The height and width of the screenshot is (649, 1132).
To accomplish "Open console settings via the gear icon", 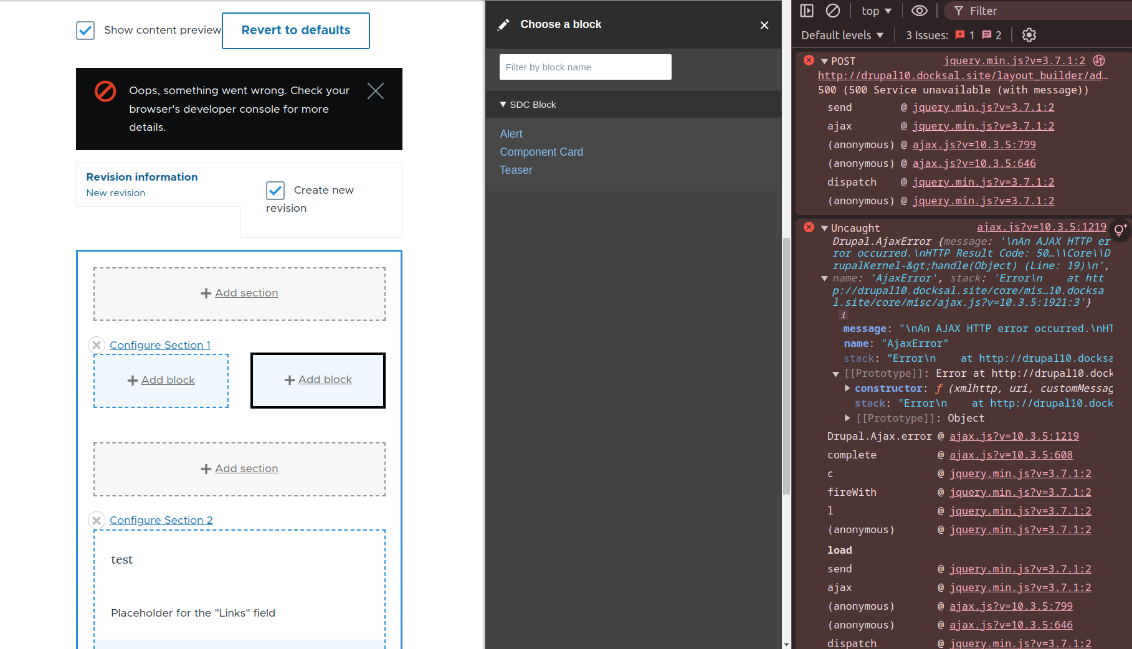I will [1028, 35].
